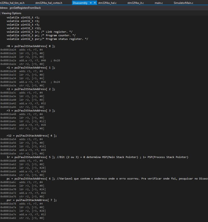
Task: Click source line 'lr = pulFaultStackAddress[ 5 ];'
Action: [31, 157]
